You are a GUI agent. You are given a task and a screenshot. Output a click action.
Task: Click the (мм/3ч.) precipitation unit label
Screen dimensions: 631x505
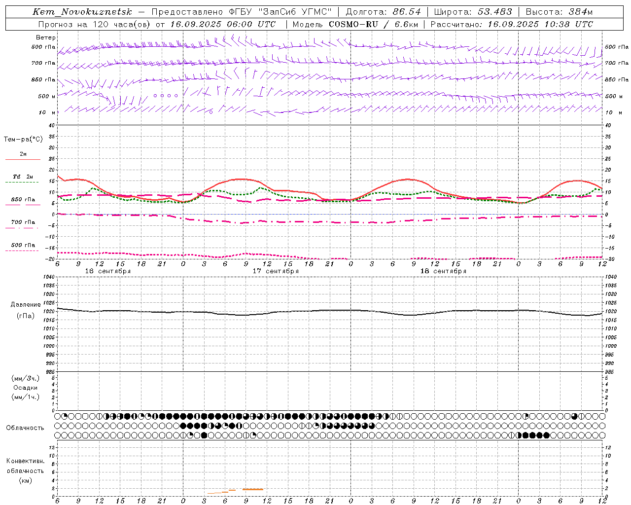click(26, 378)
